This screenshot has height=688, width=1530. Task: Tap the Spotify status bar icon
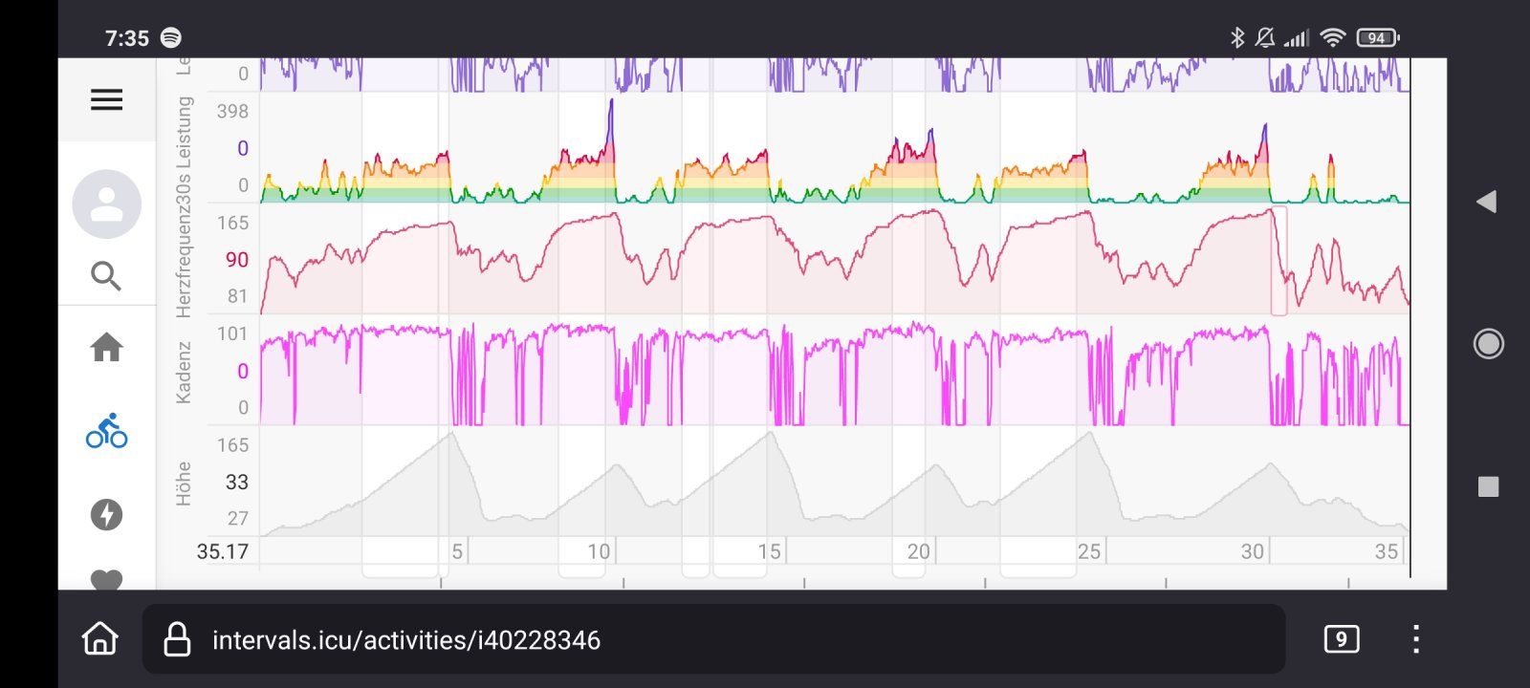click(171, 37)
